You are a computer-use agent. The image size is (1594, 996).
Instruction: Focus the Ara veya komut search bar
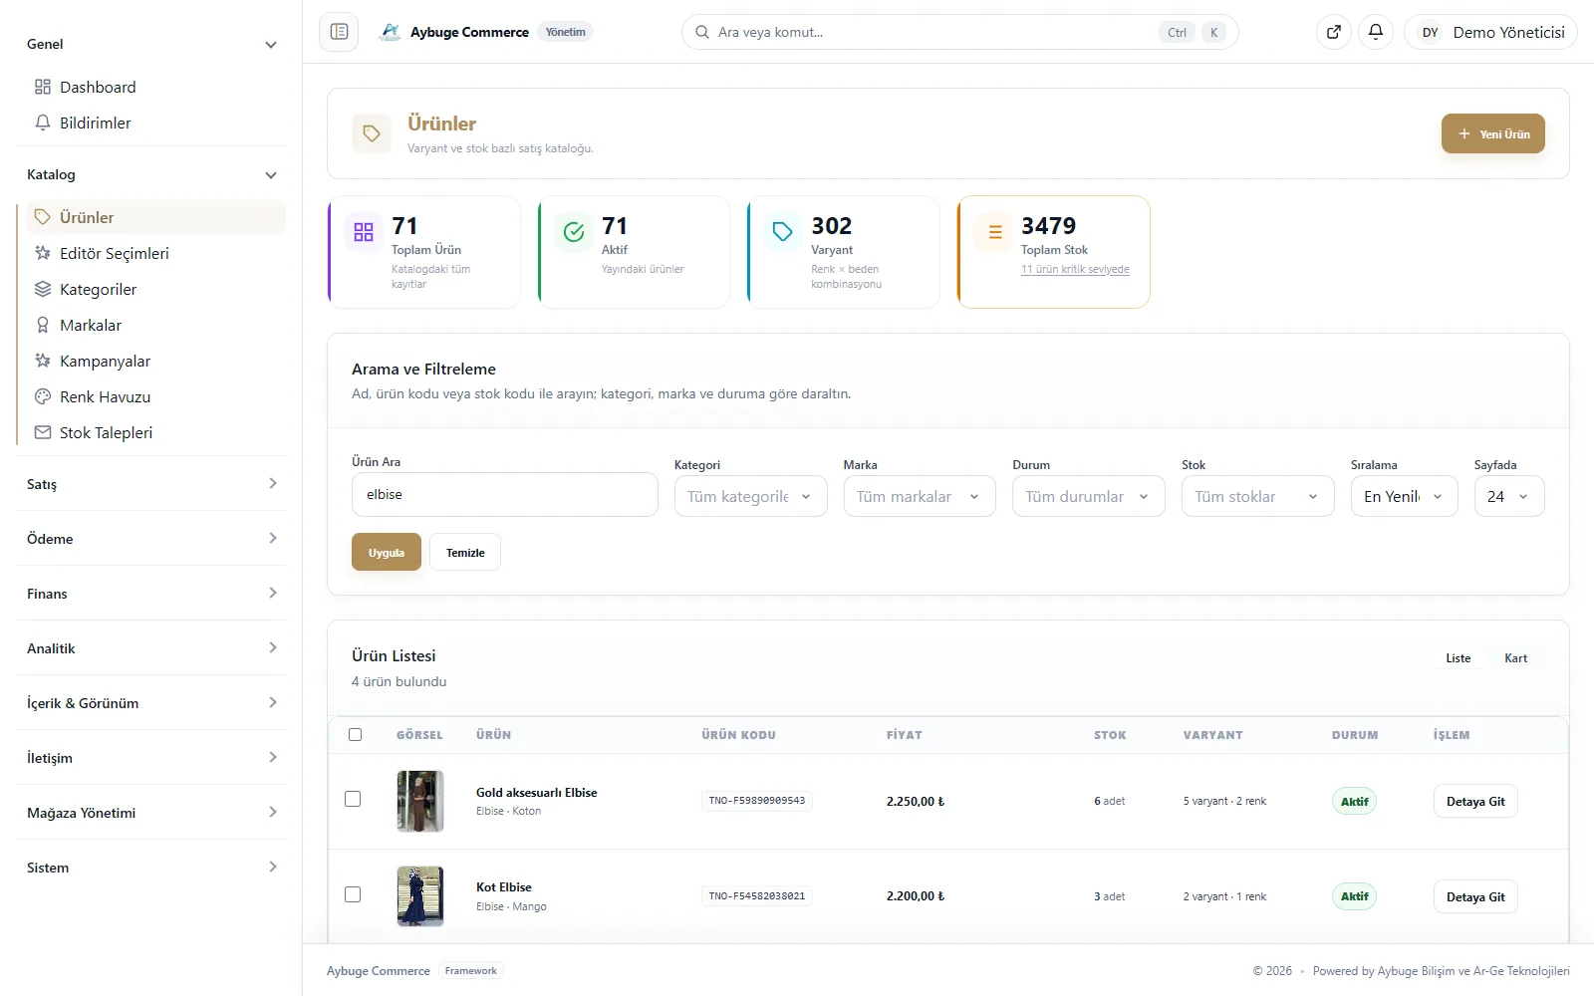coord(960,32)
